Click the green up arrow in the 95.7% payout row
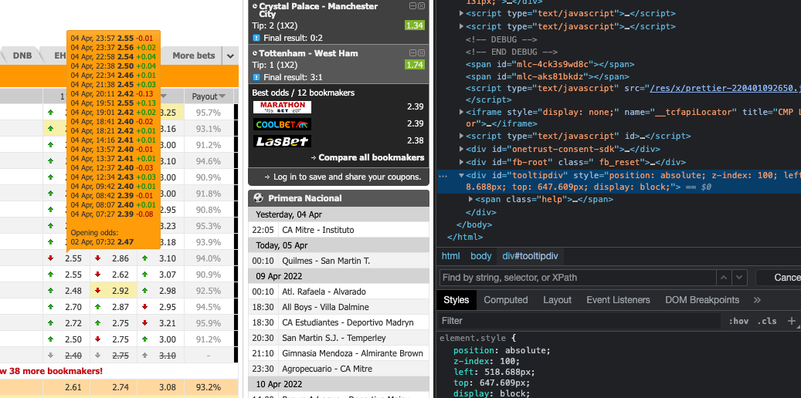Image resolution: width=801 pixels, height=398 pixels. tap(50, 112)
